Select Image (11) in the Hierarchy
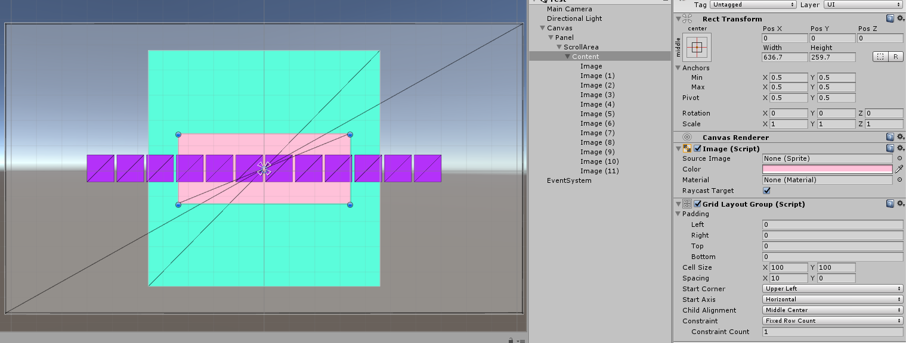This screenshot has width=906, height=343. 599,171
